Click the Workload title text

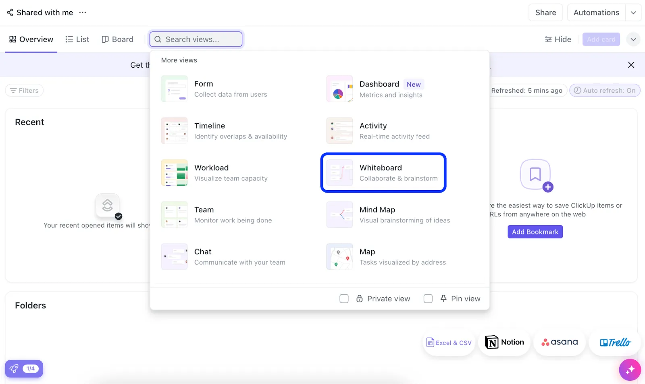click(211, 168)
